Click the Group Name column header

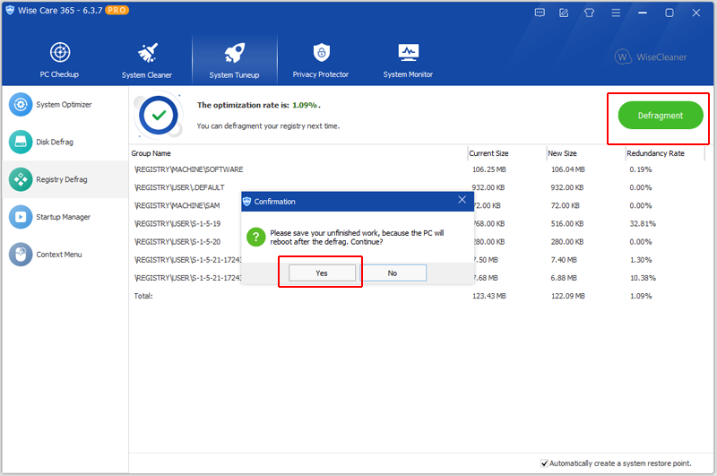point(151,153)
